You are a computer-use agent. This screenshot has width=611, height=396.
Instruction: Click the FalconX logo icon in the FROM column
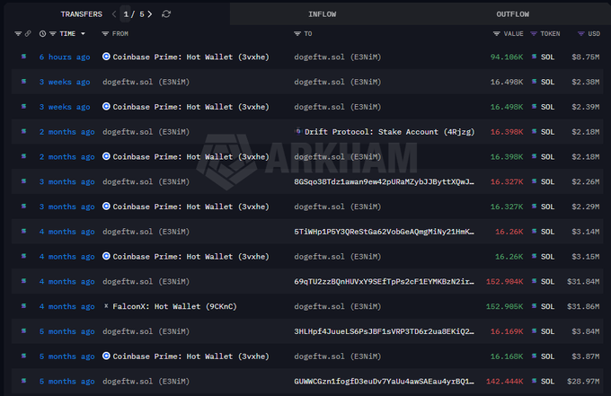pos(107,306)
